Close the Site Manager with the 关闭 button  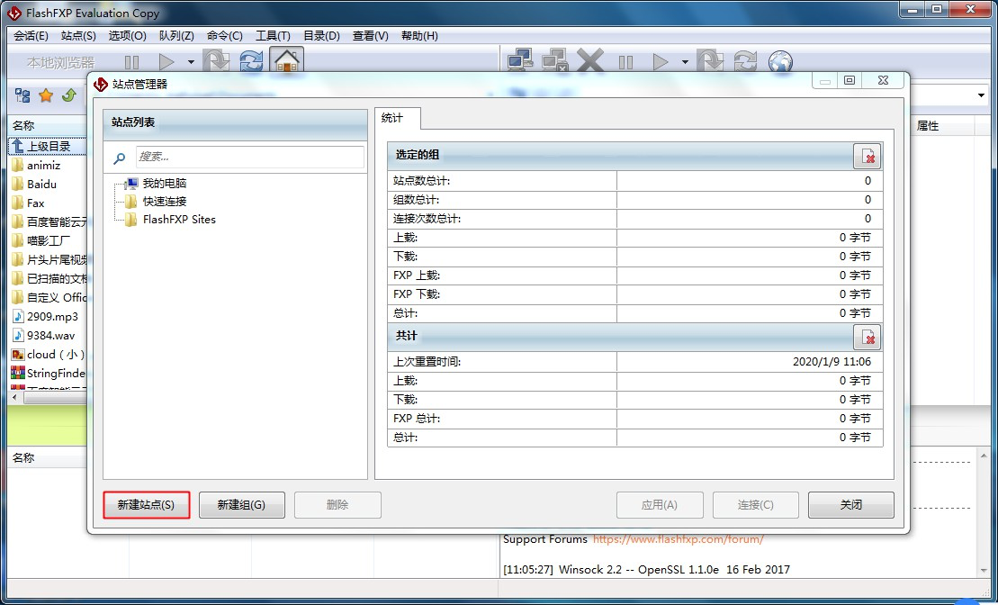click(851, 505)
